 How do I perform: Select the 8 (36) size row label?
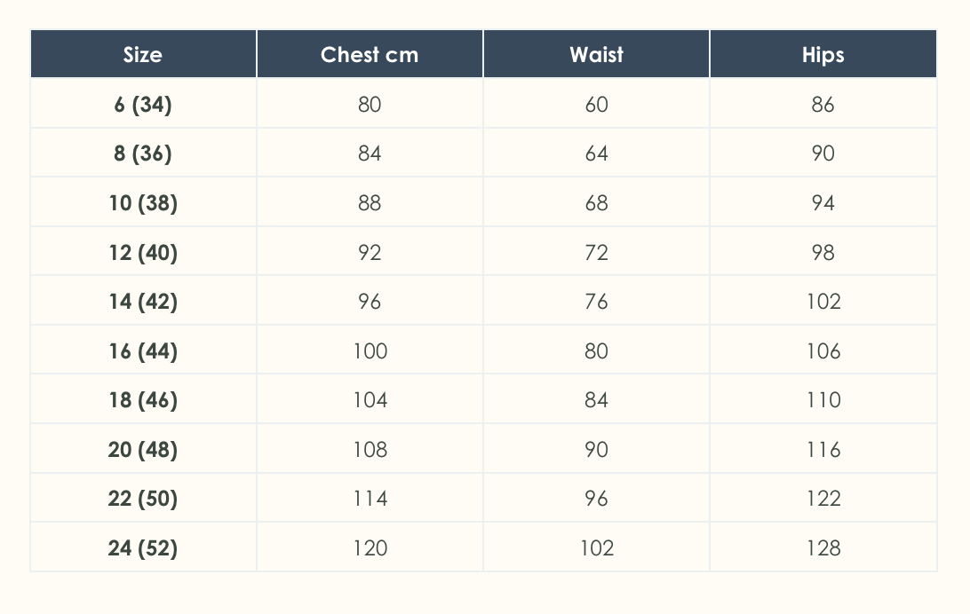pos(143,153)
